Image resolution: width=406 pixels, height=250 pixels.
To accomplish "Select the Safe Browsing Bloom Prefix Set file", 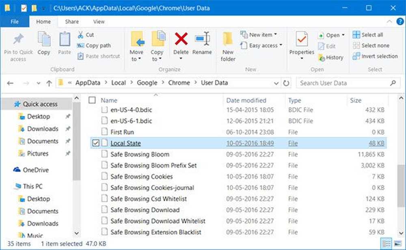I will coord(153,165).
